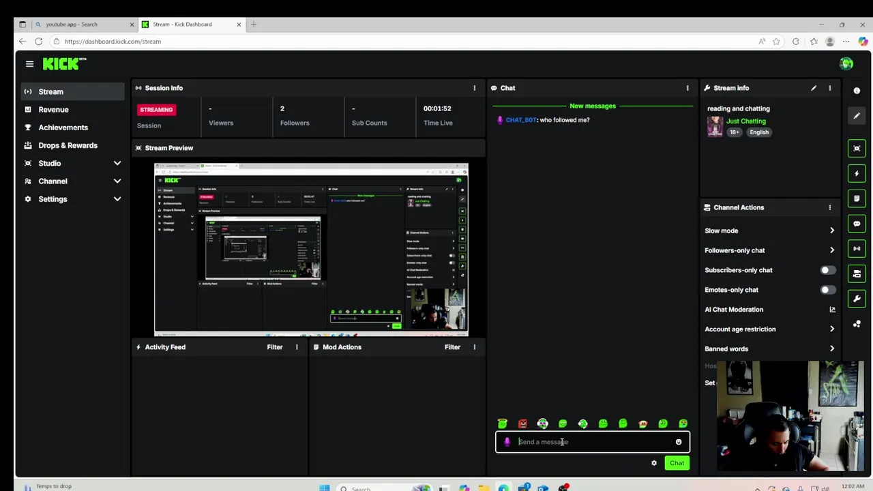Open Mod Actions options menu

[x=475, y=347]
